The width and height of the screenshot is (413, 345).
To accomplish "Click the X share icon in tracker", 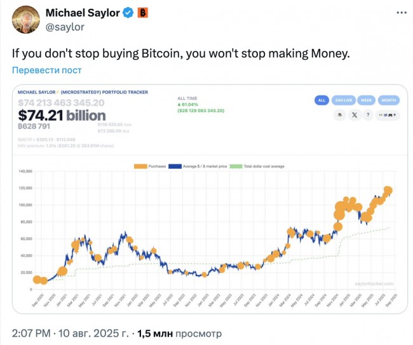I will pyautogui.click(x=355, y=115).
